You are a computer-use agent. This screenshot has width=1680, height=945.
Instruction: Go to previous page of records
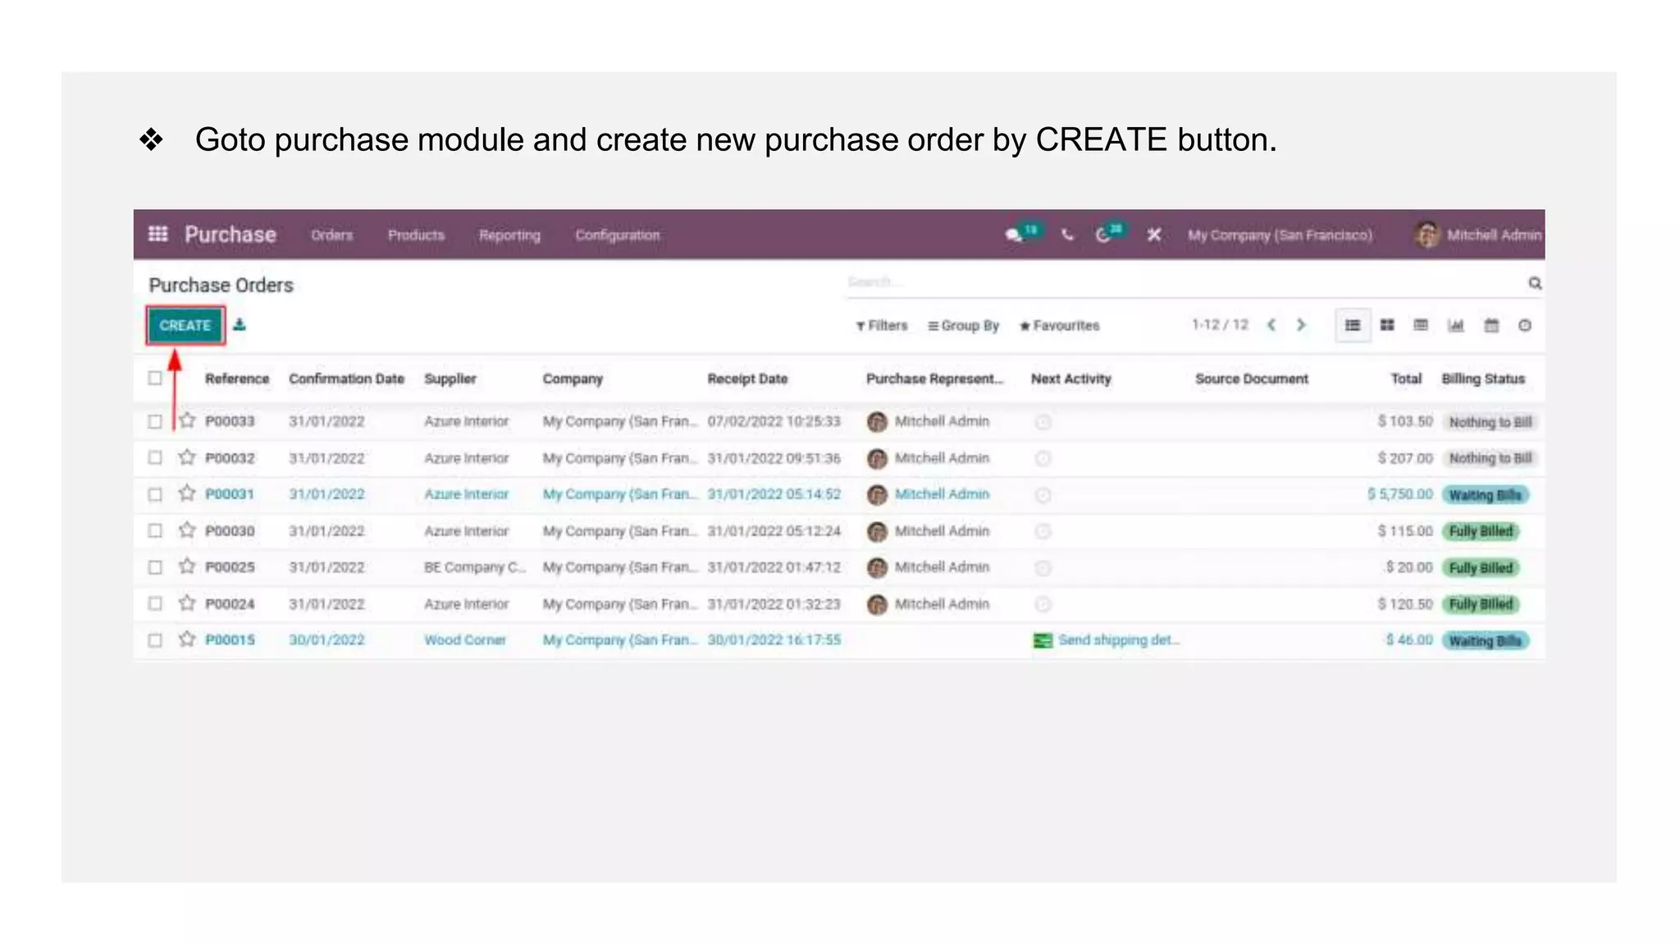pyautogui.click(x=1271, y=325)
